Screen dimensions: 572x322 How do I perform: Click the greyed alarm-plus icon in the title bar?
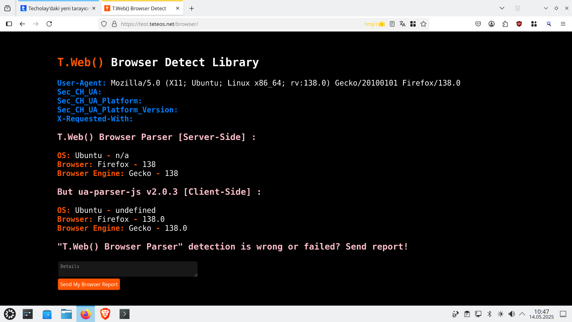click(517, 8)
